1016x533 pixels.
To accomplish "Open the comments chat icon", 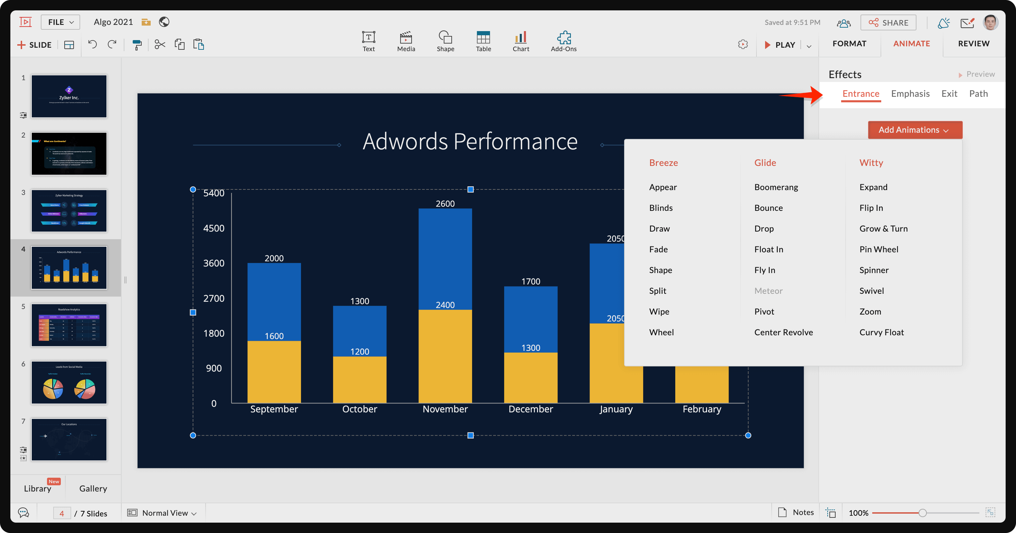I will pos(23,513).
